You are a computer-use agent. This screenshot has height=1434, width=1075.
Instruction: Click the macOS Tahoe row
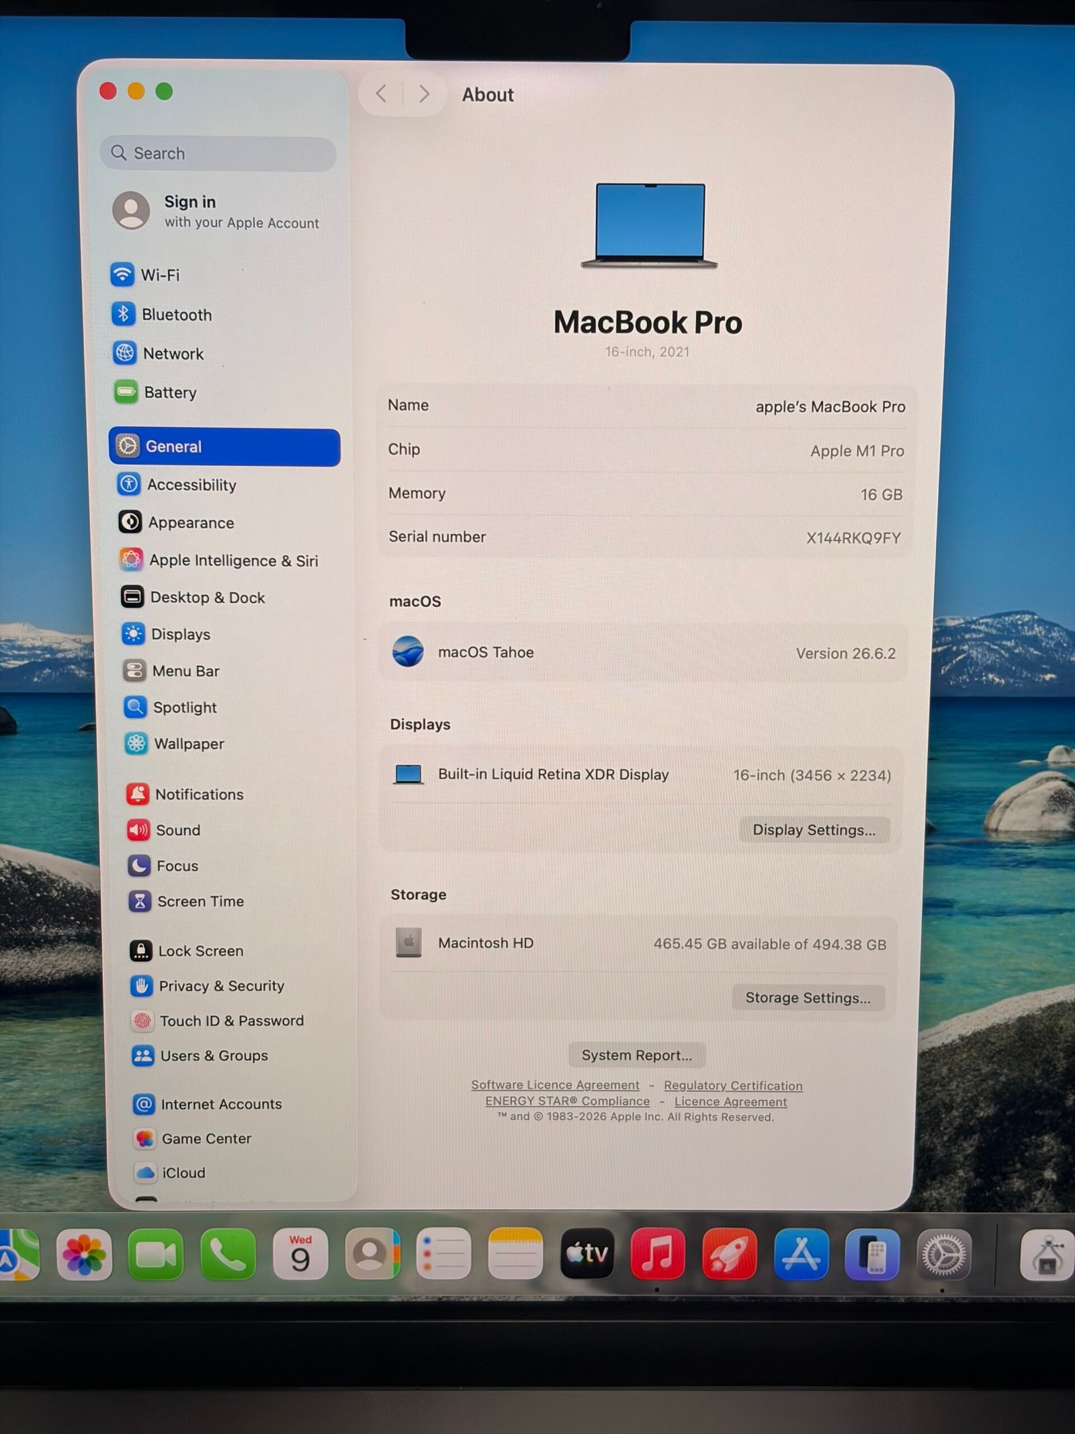[644, 653]
